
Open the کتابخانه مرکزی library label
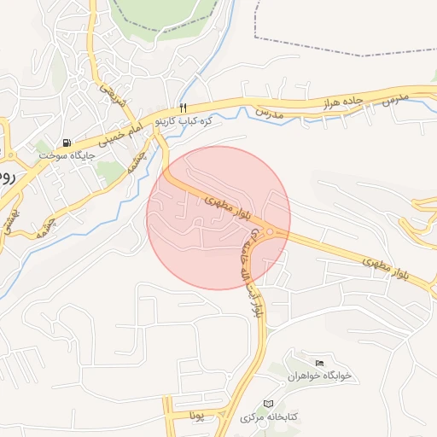pos(269,417)
